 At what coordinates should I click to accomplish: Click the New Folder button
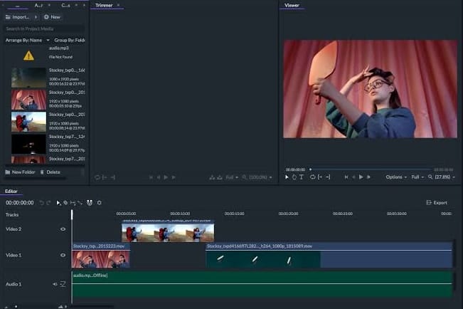(x=20, y=172)
